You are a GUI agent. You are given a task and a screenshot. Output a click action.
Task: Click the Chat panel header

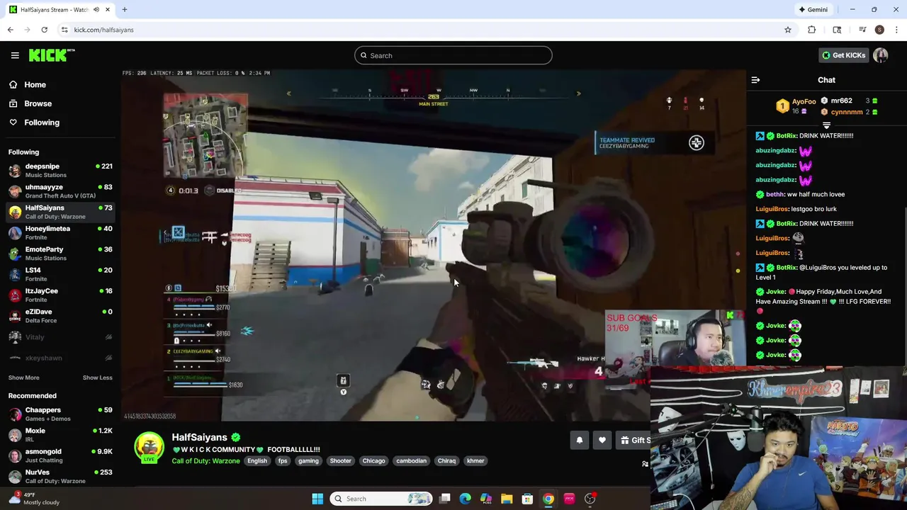tap(826, 80)
